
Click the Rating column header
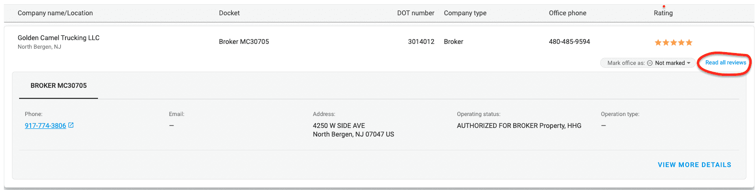click(x=663, y=13)
